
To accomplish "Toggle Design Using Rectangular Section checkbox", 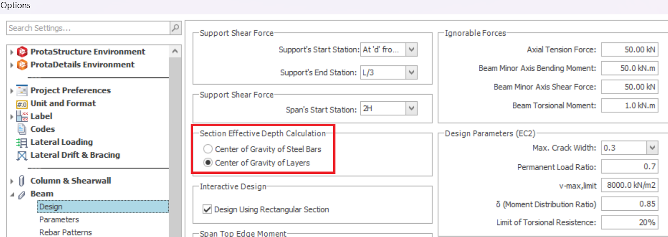I will [x=207, y=209].
